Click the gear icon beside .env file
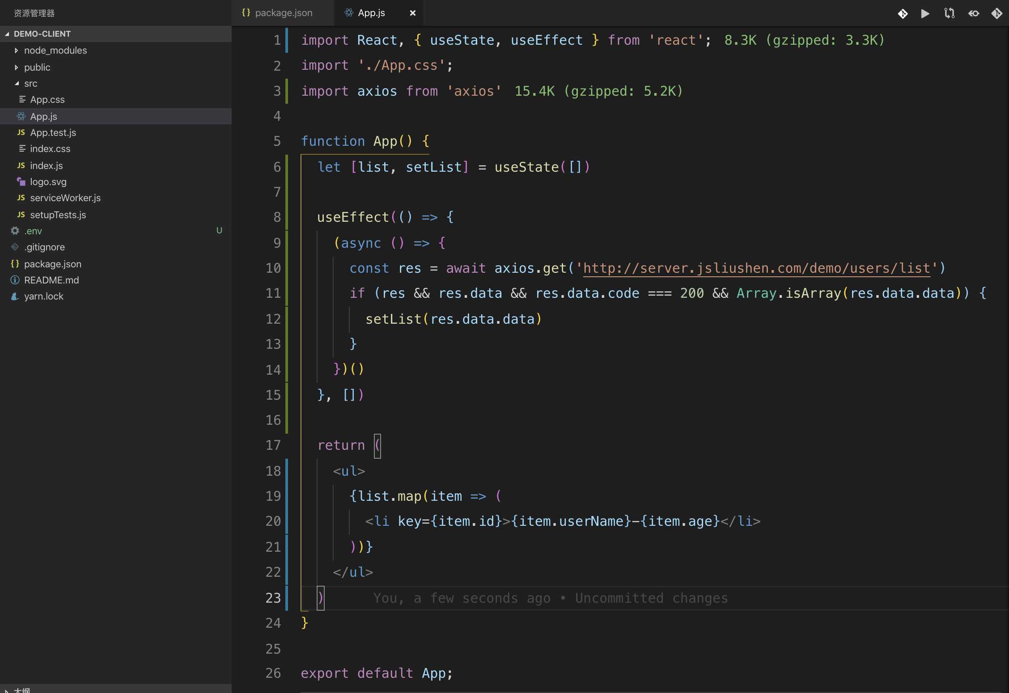 [15, 231]
